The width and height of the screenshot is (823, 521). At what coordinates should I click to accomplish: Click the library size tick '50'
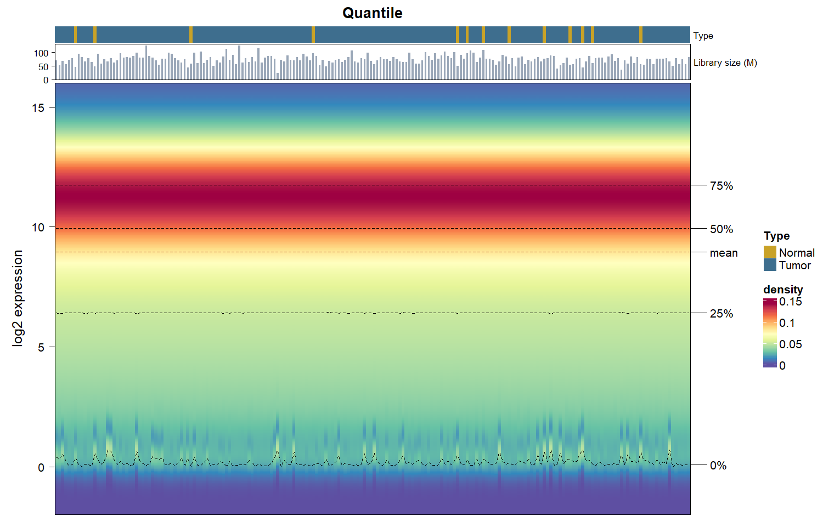[x=43, y=67]
